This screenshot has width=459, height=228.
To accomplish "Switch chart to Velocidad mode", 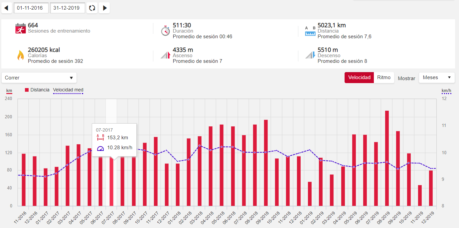I will (359, 77).
